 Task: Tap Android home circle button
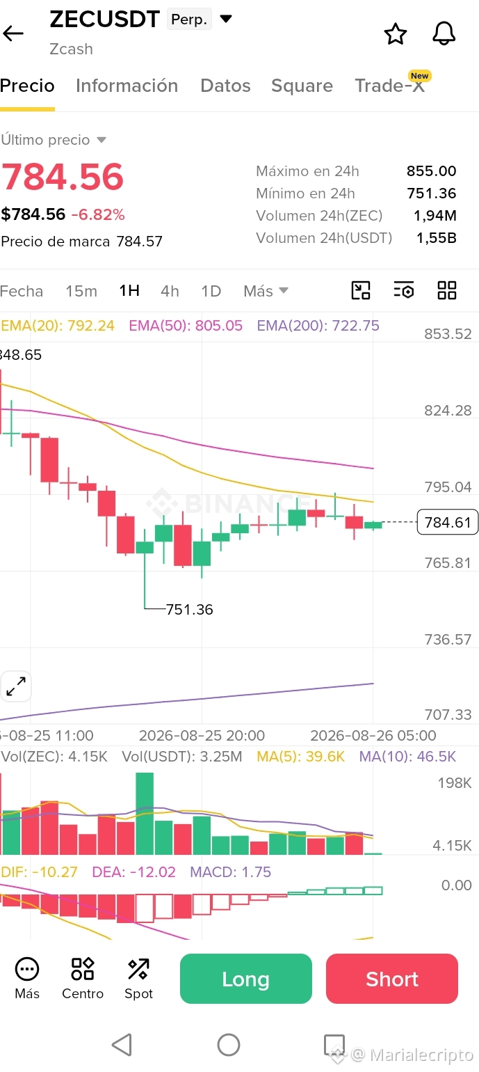coord(229,1045)
